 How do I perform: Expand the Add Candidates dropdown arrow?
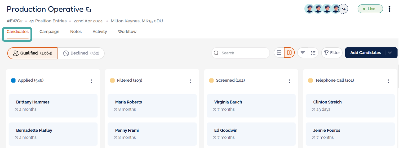pyautogui.click(x=390, y=53)
